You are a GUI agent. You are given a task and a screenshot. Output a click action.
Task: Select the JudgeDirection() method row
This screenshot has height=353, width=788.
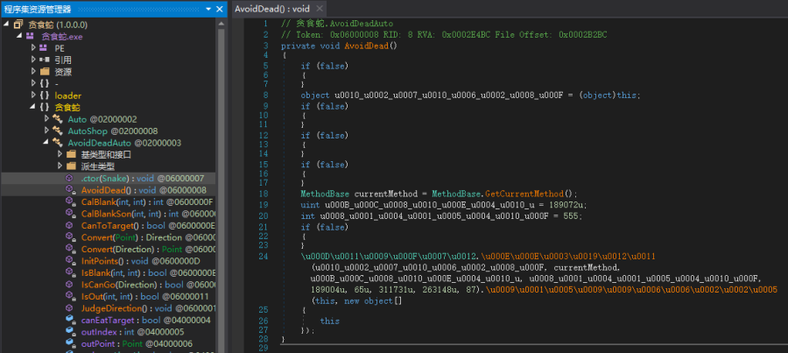(x=108, y=308)
